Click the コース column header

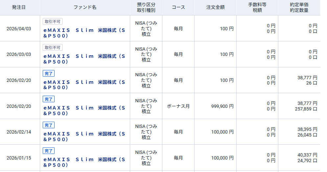[x=178, y=7]
